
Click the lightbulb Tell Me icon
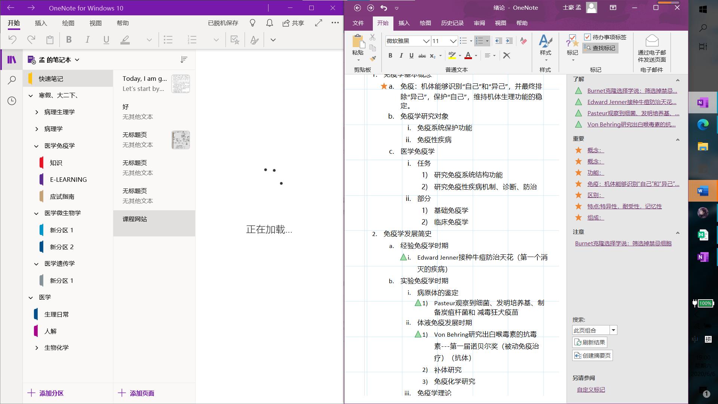(252, 23)
